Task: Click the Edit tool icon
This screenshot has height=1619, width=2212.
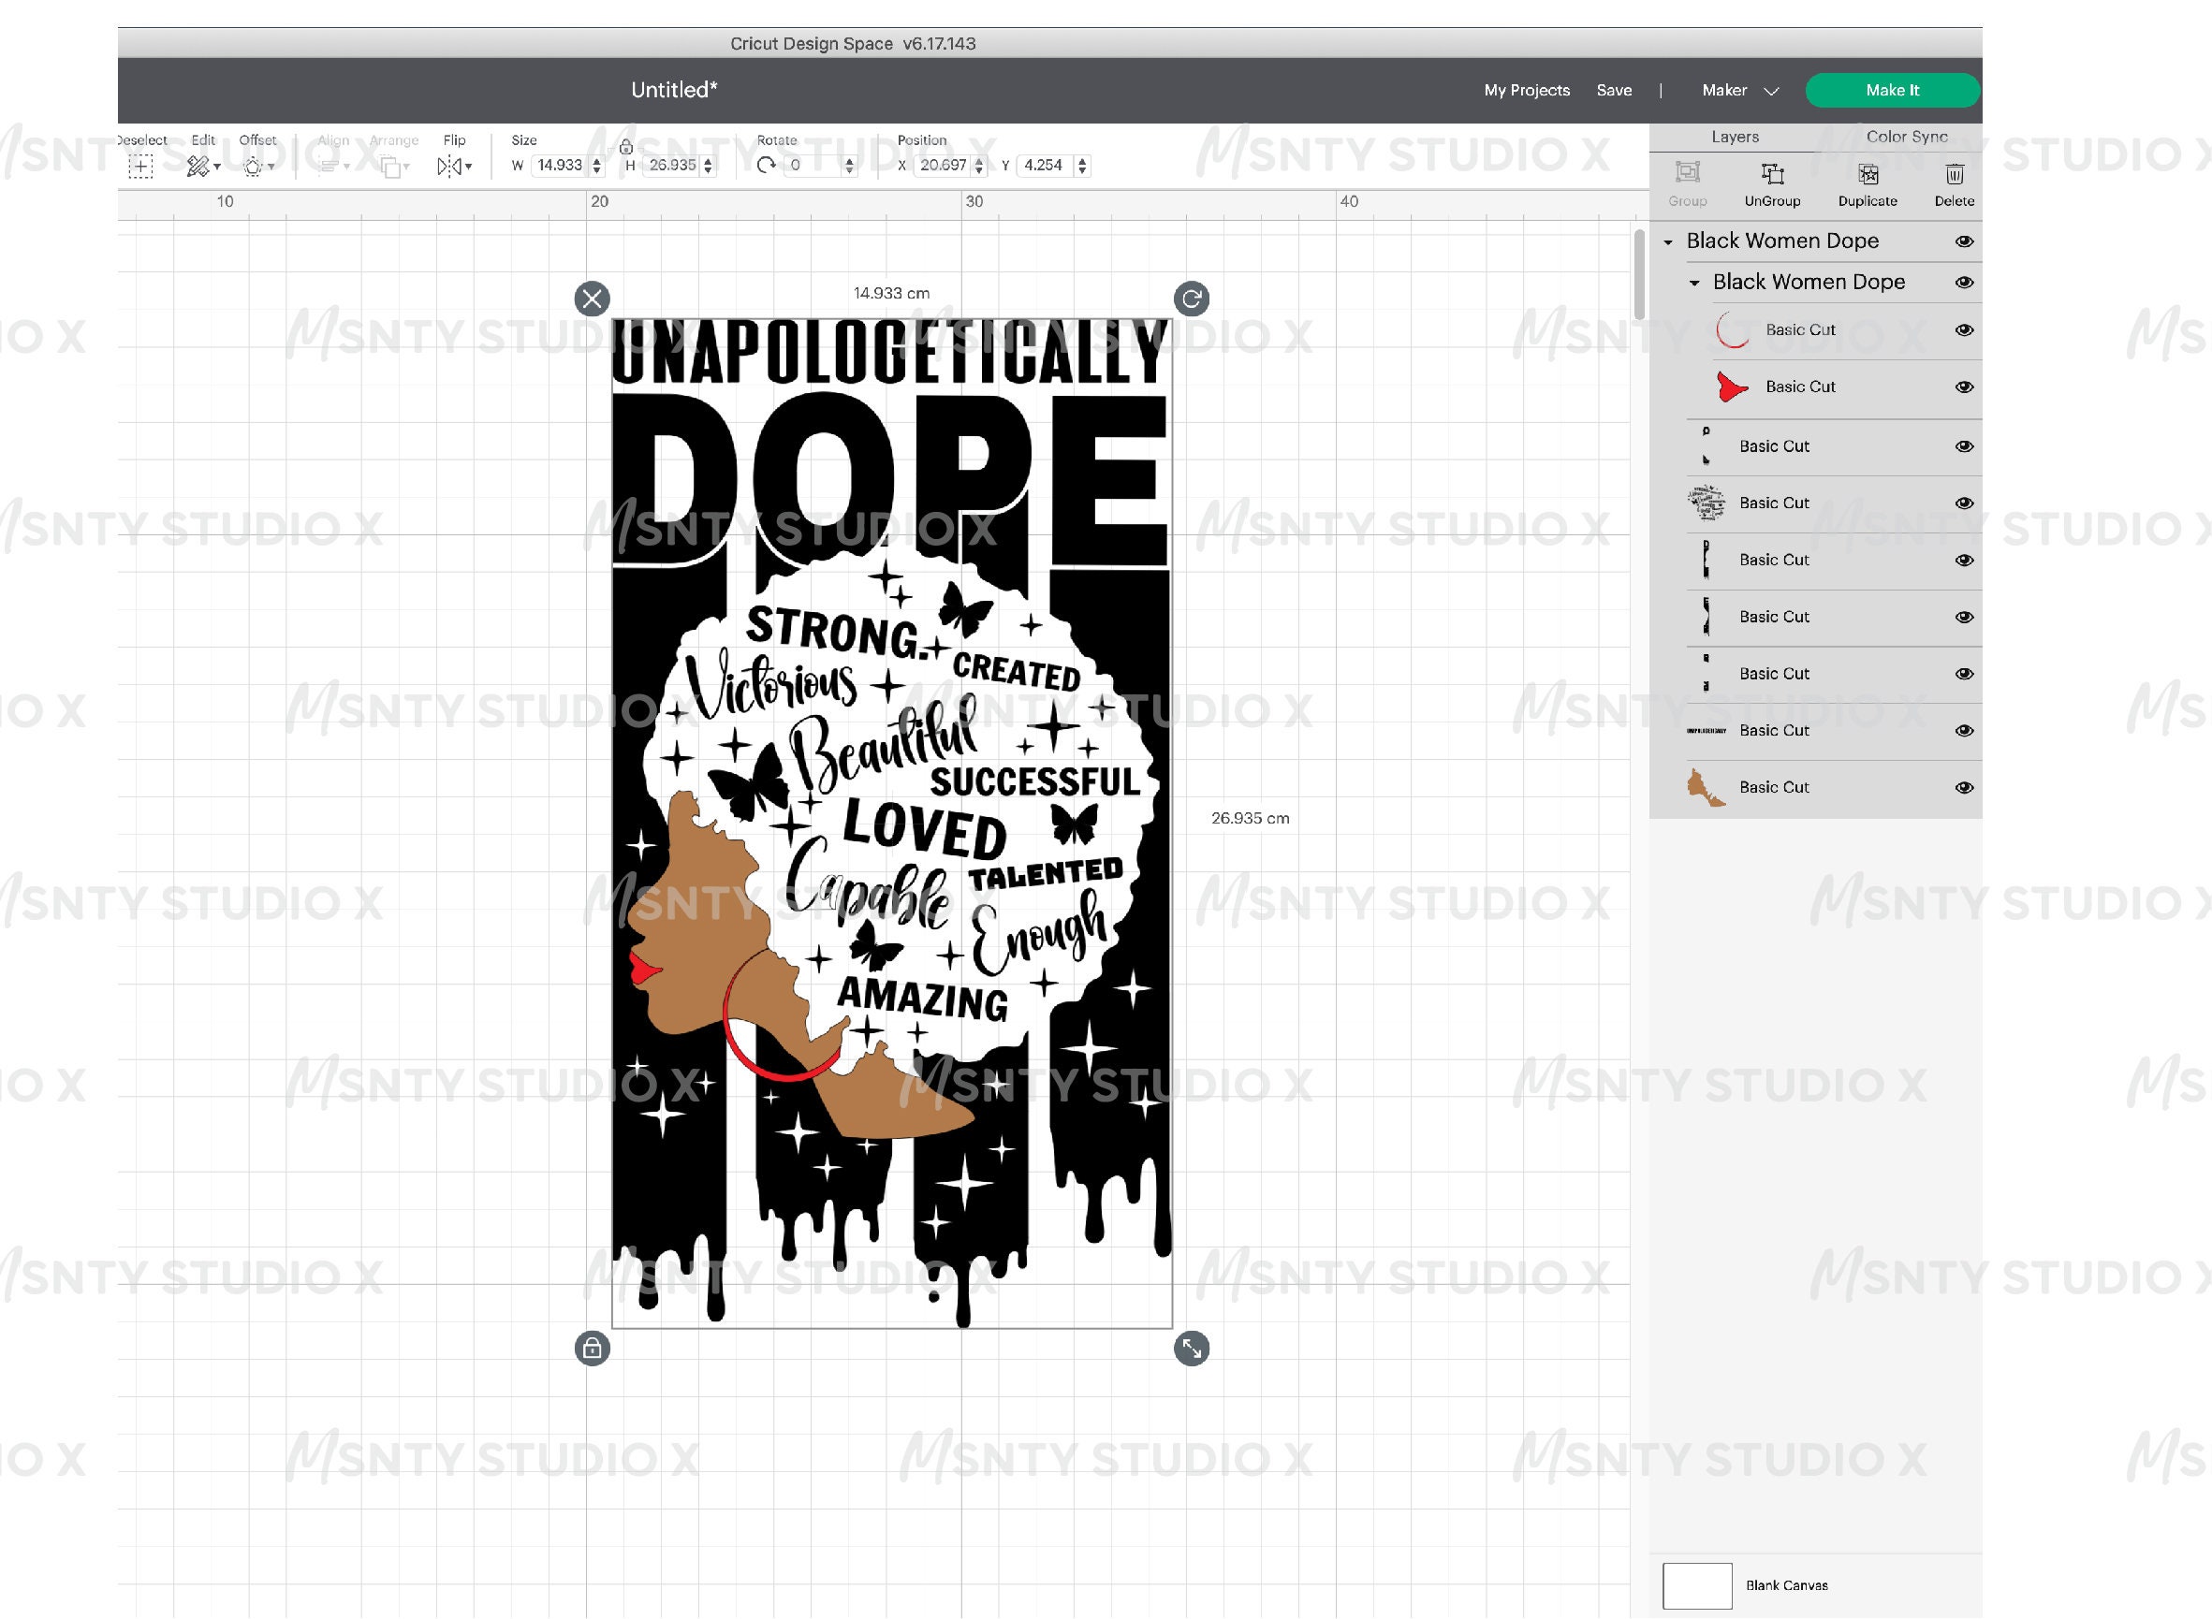Action: (200, 165)
